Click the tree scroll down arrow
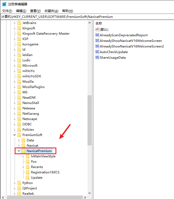 click(90, 193)
